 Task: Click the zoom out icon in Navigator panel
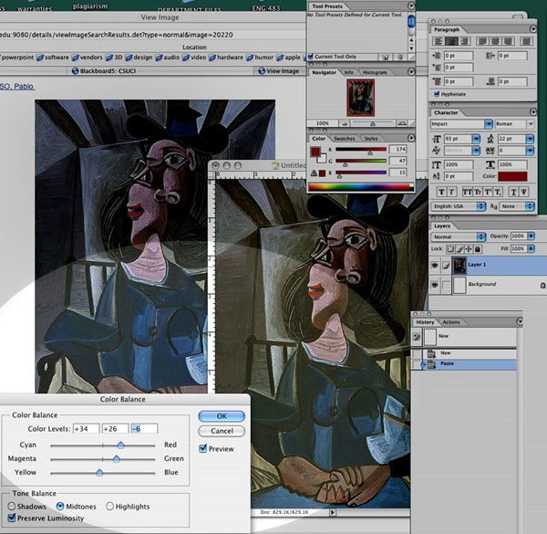[345, 123]
